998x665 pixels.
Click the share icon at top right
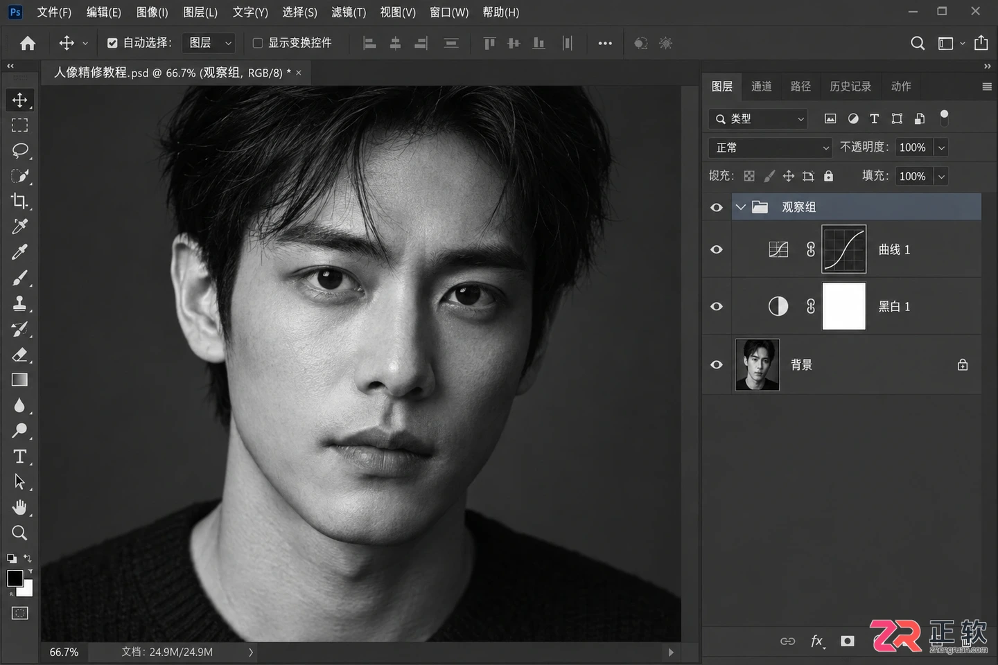(981, 43)
